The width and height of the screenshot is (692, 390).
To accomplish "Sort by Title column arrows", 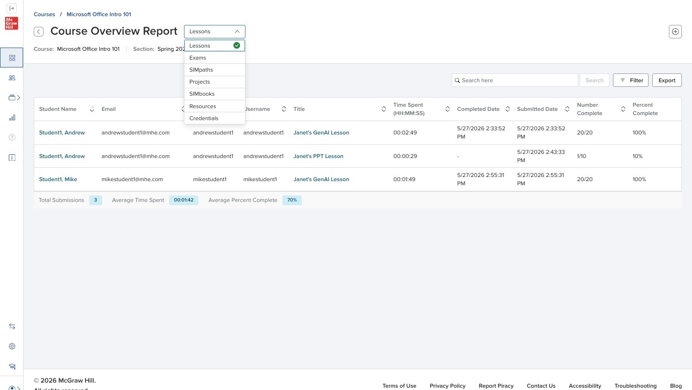I will tap(384, 109).
